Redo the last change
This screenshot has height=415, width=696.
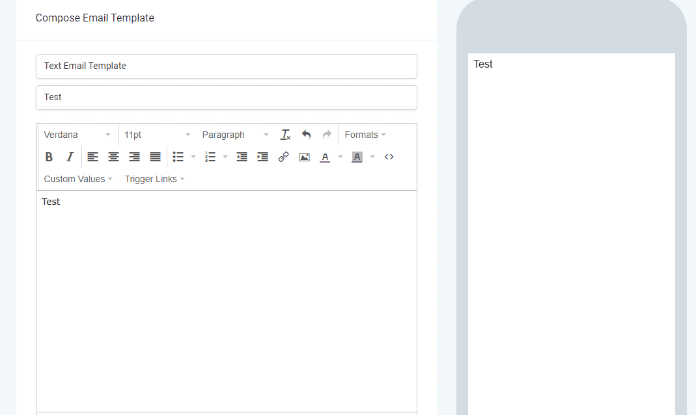point(327,135)
